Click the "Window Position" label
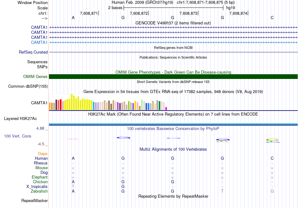Screen dimensions: 298x208 coord(33,3)
